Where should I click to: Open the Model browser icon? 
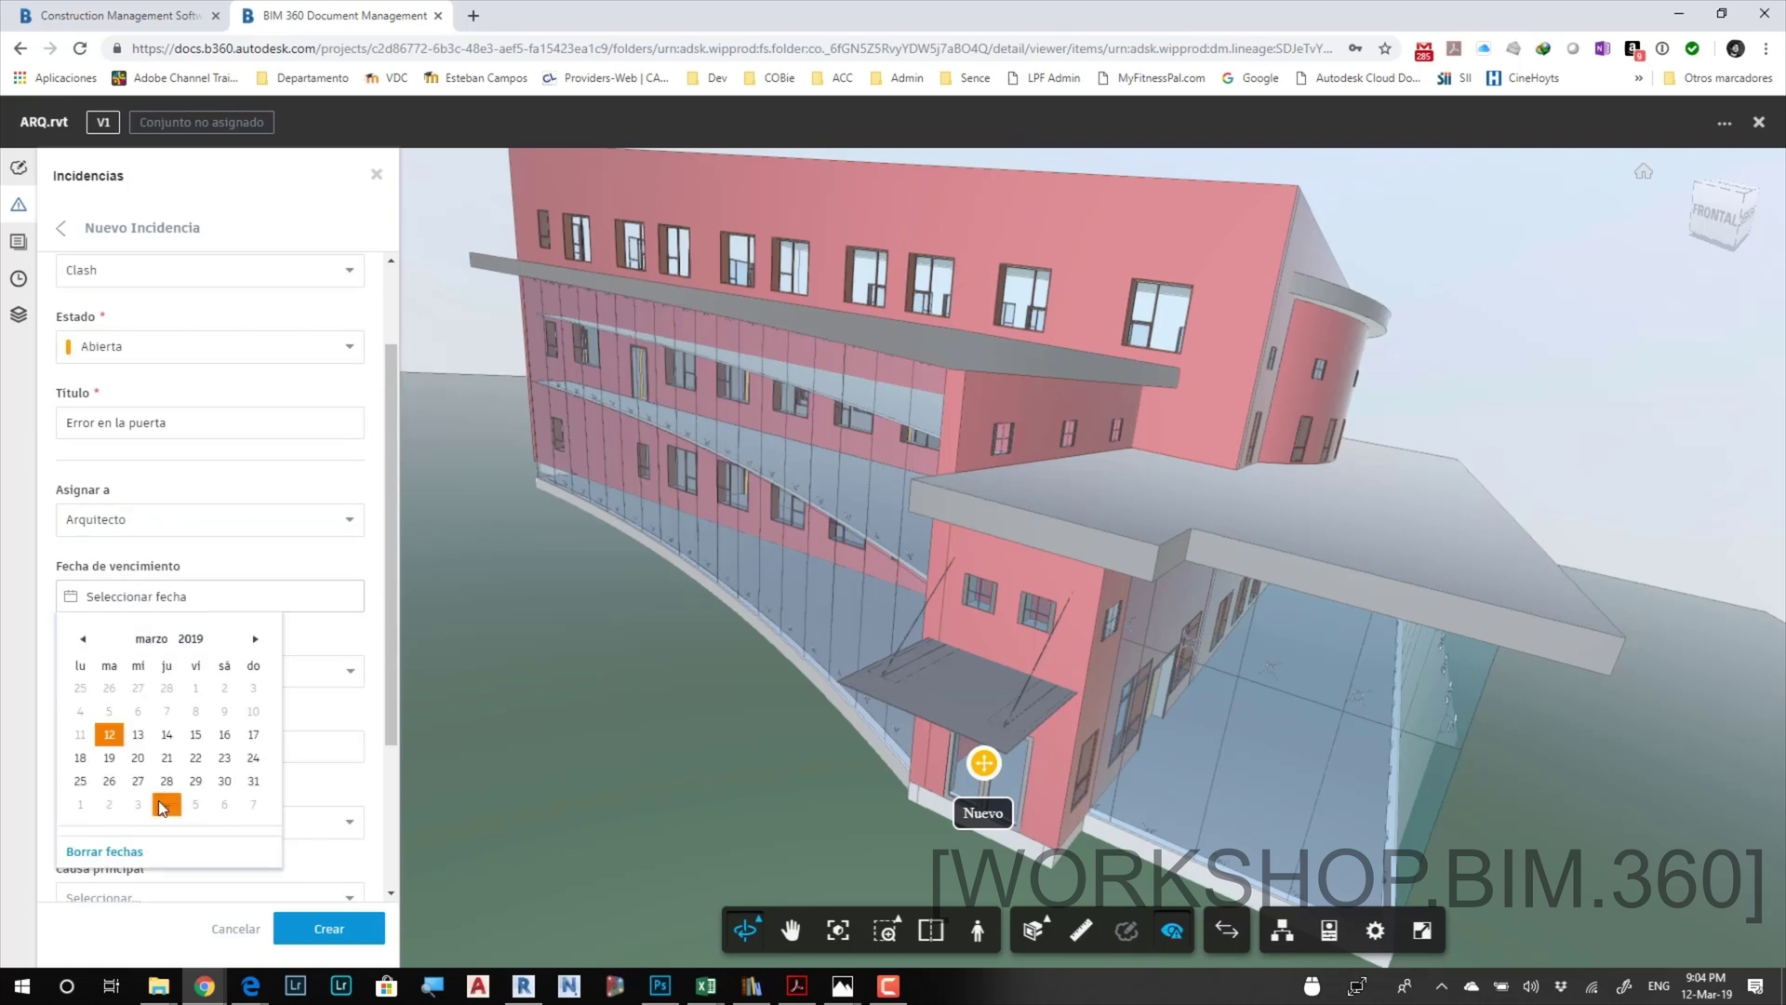(x=1283, y=931)
